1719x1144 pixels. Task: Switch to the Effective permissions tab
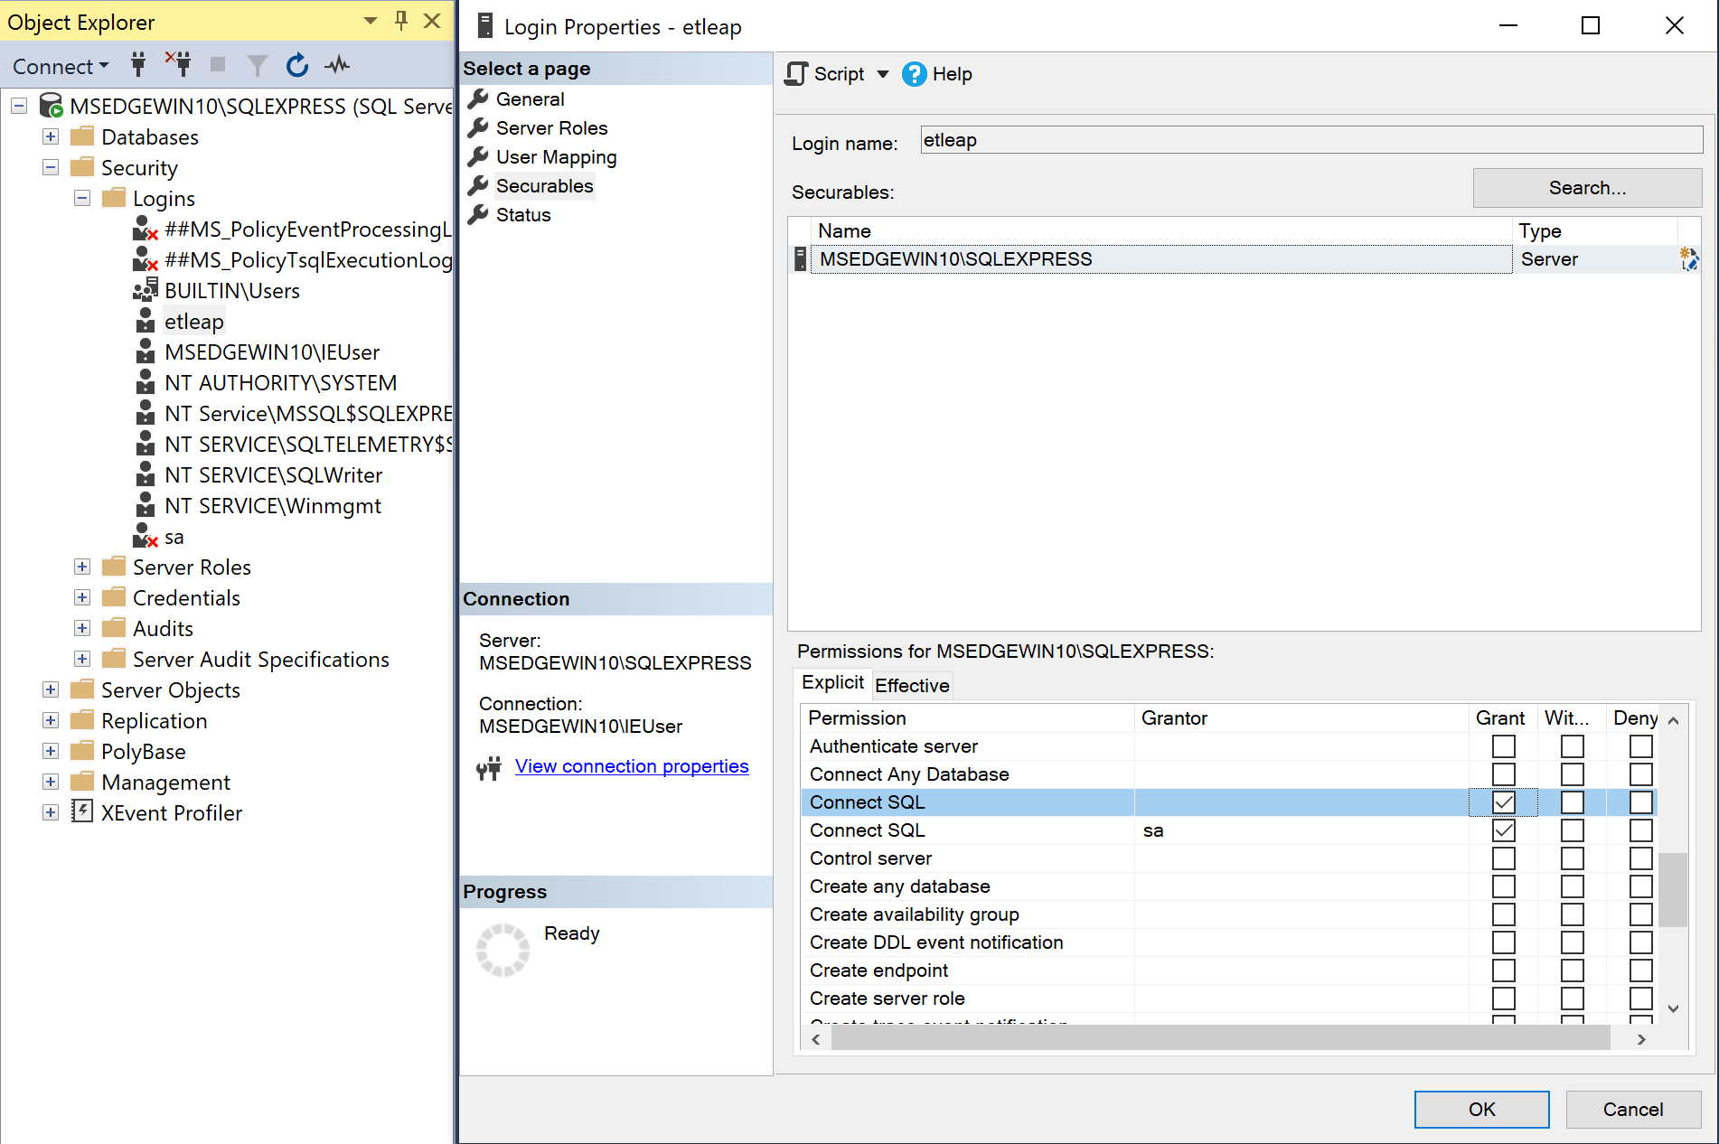912,685
